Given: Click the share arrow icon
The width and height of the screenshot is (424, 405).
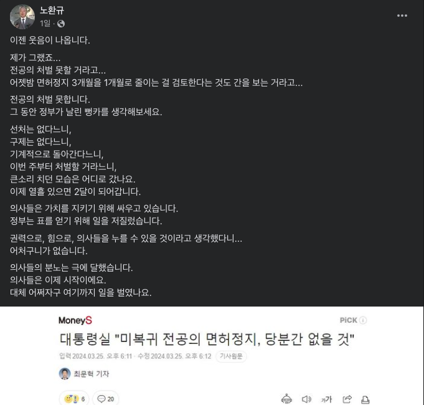Looking at the screenshot, I should point(347,399).
